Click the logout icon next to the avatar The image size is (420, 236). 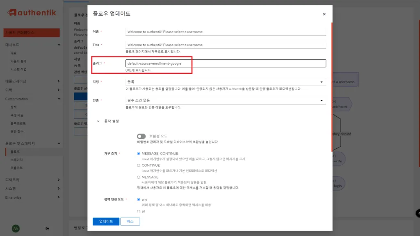(46, 228)
